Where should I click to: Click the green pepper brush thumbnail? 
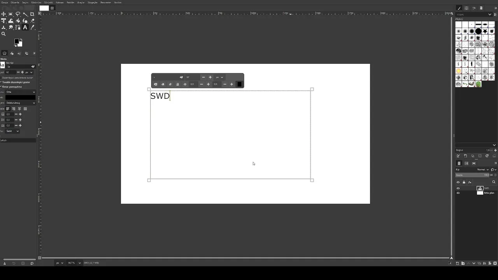478,84
